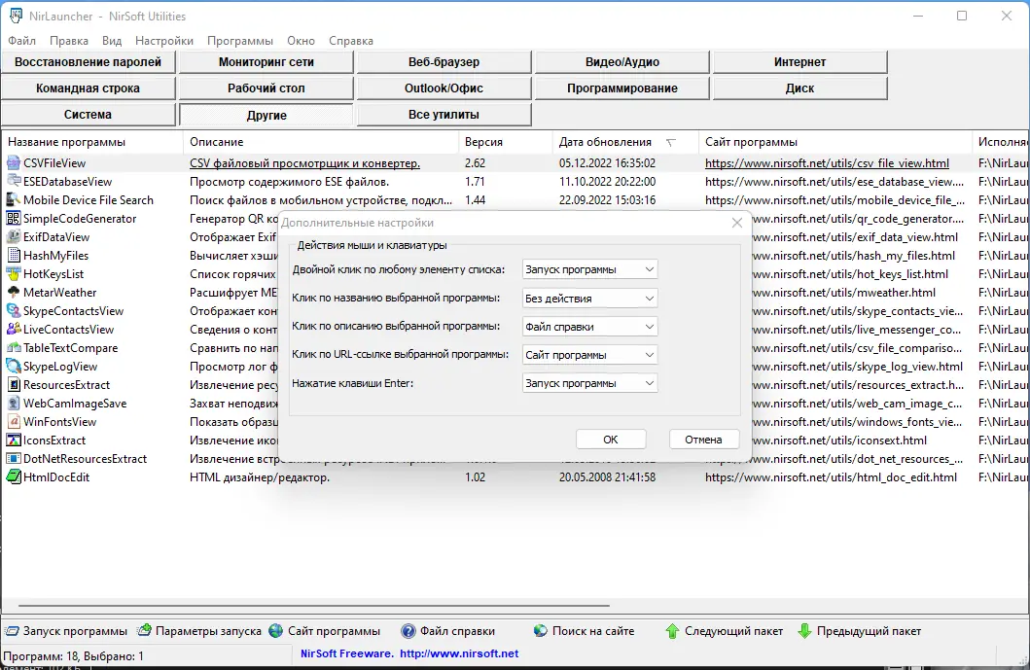Click the globe icon for program website
The width and height of the screenshot is (1030, 670).
click(276, 631)
